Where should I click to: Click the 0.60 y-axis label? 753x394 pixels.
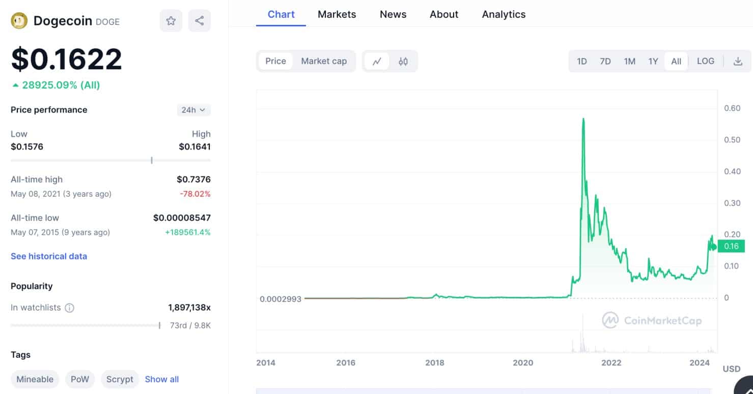[x=732, y=108]
